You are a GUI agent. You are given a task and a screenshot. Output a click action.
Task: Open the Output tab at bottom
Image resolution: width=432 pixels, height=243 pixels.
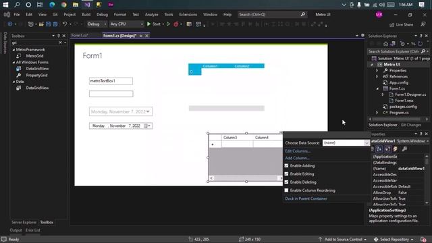(x=16, y=230)
